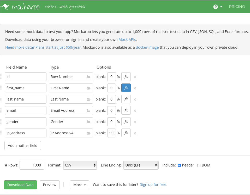The width and height of the screenshot is (250, 195).
Task: Edit the id field name input
Action: 26,77
